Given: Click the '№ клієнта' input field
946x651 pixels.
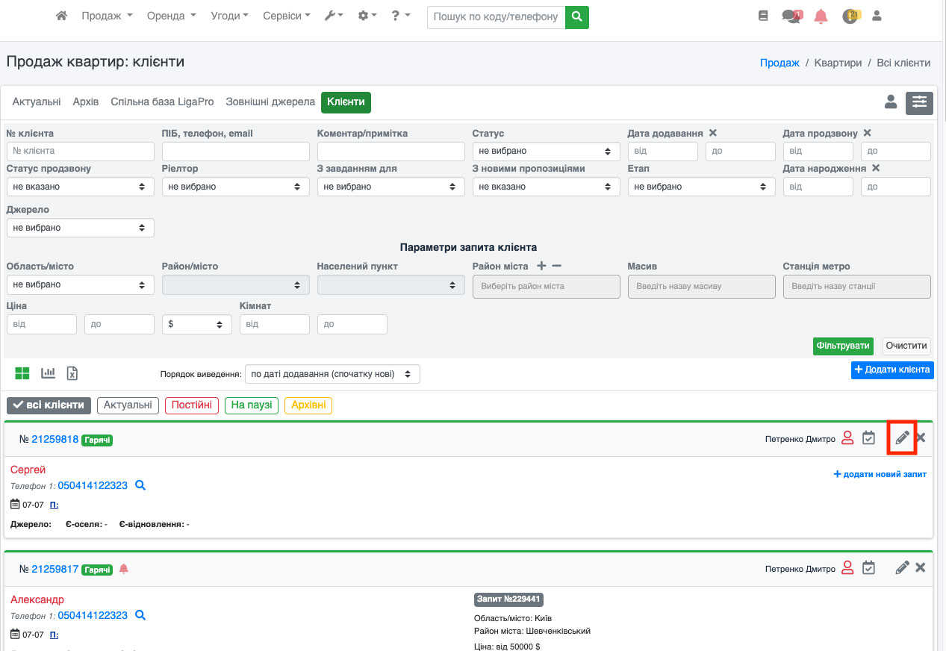Looking at the screenshot, I should pyautogui.click(x=80, y=151).
